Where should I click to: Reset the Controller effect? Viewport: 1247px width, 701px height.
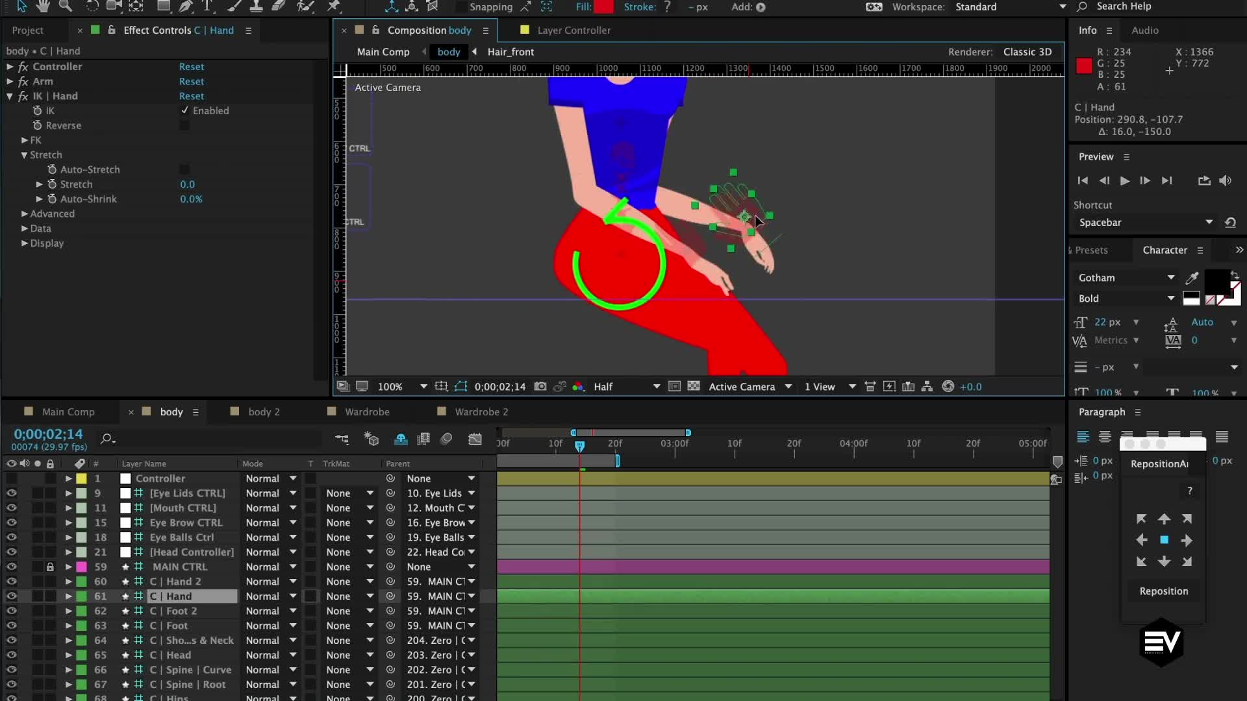(192, 66)
